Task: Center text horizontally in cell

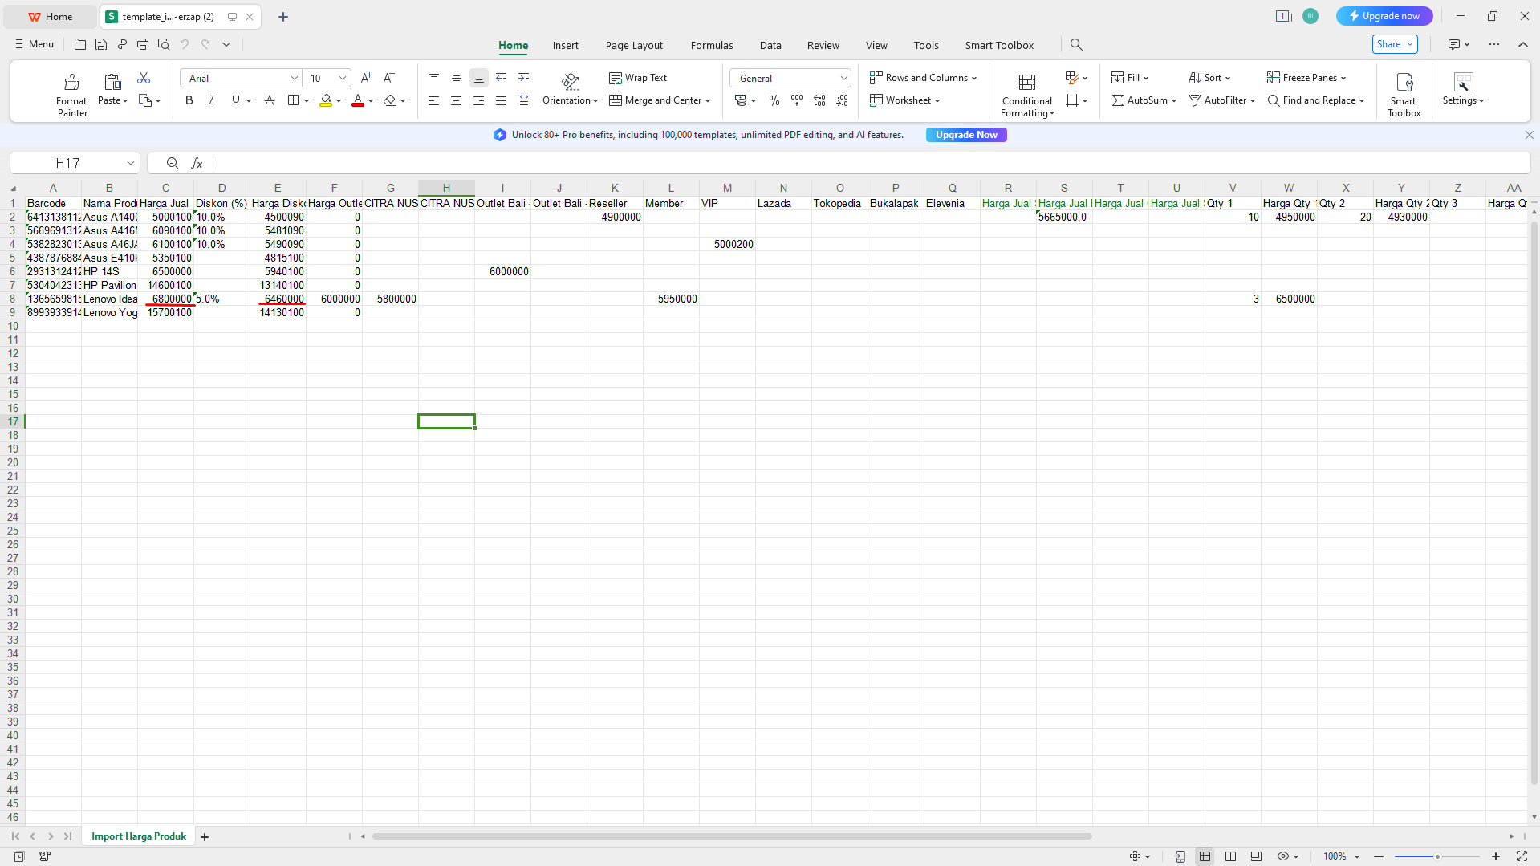Action: [x=456, y=100]
